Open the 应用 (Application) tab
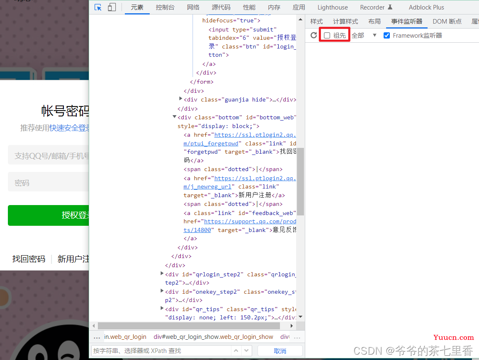479x360 pixels. (x=299, y=7)
